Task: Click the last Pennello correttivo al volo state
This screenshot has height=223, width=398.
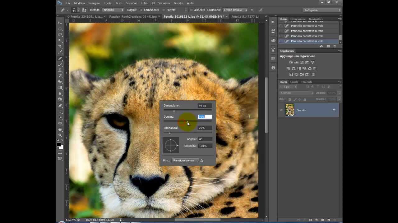Action: (x=307, y=41)
